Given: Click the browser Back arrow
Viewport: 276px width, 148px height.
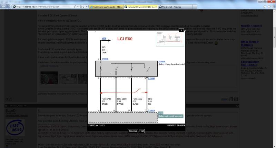Looking at the screenshot, I should coord(3,7).
